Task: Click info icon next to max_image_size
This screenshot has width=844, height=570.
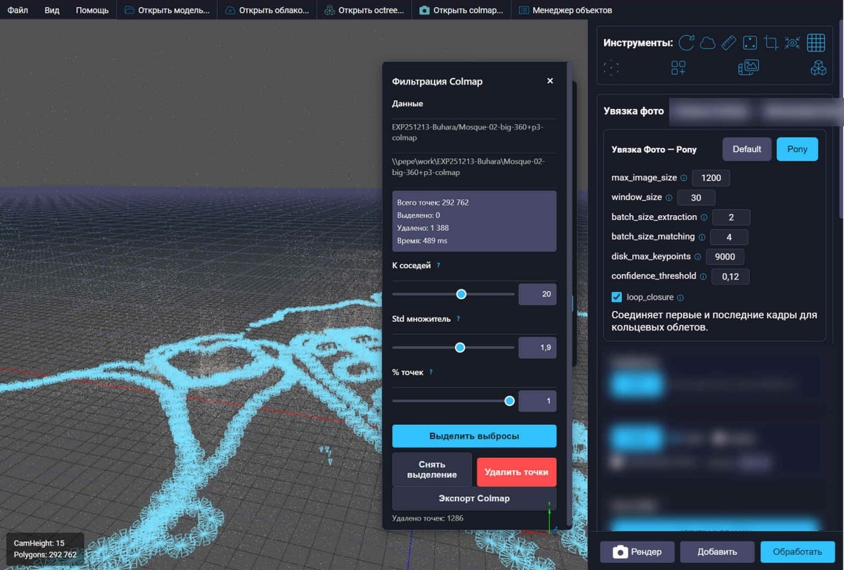Action: 684,178
